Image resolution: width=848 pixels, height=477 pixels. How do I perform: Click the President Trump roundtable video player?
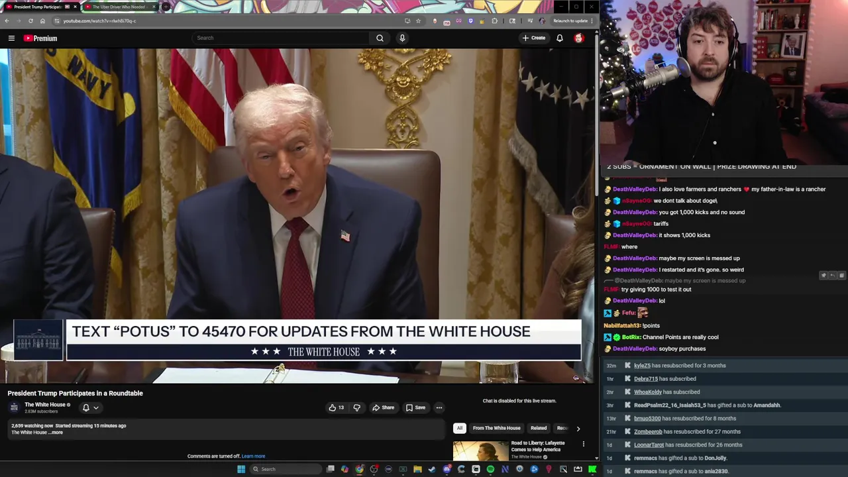[x=297, y=215]
